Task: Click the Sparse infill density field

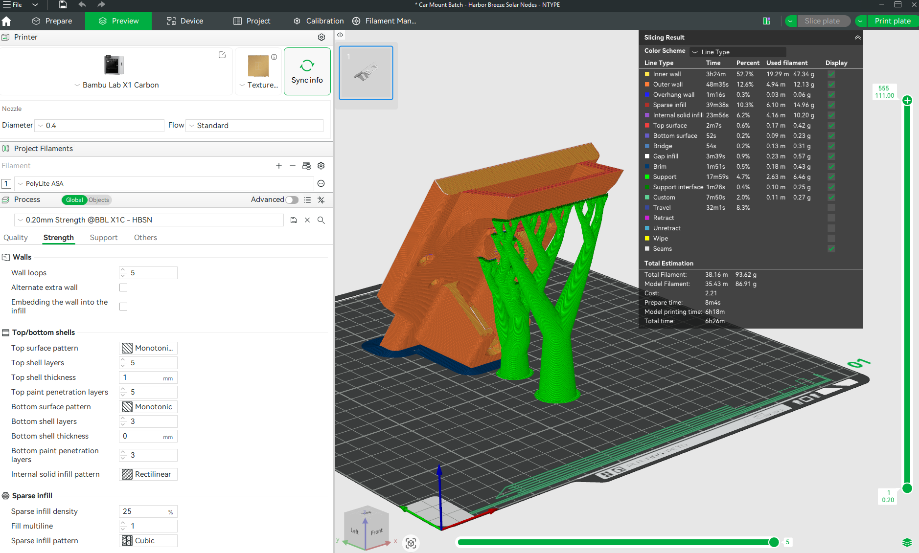Action: (148, 511)
